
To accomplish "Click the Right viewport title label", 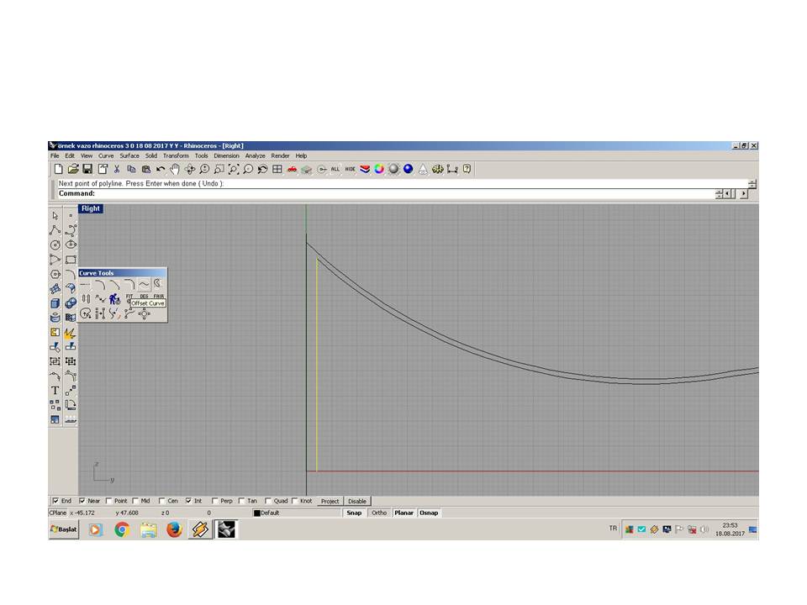I will pos(91,208).
